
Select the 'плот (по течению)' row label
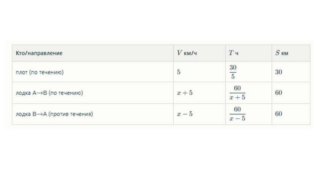coord(40,72)
